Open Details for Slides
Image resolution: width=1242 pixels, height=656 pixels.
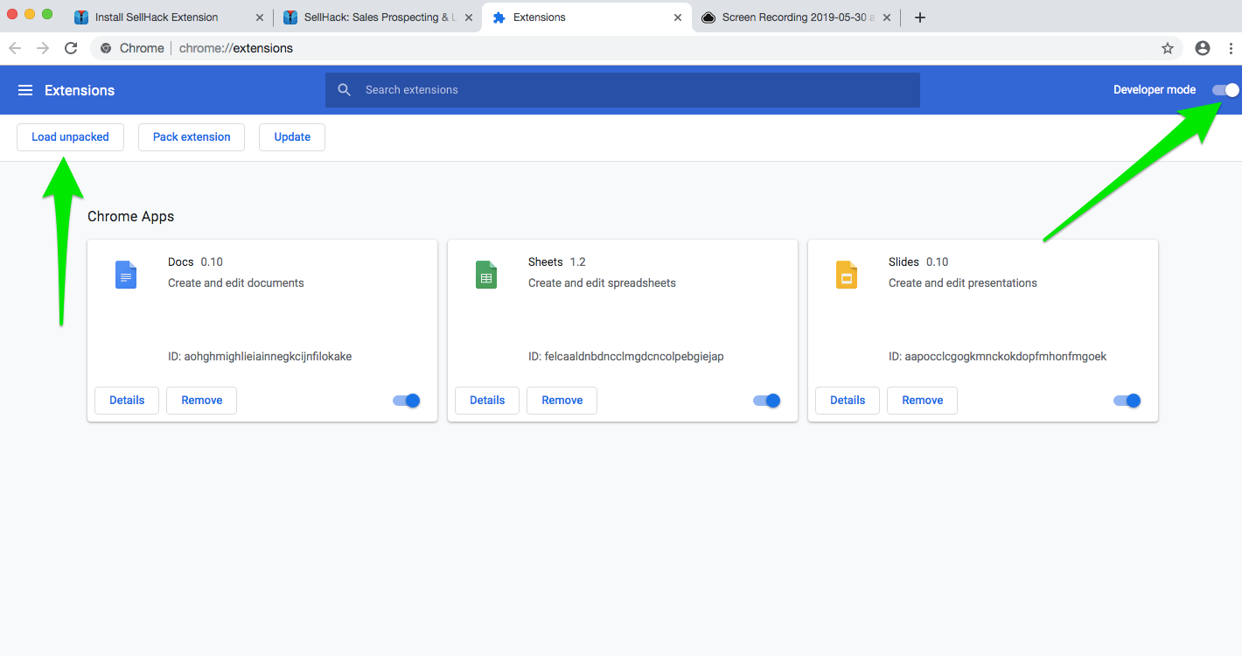coord(848,401)
